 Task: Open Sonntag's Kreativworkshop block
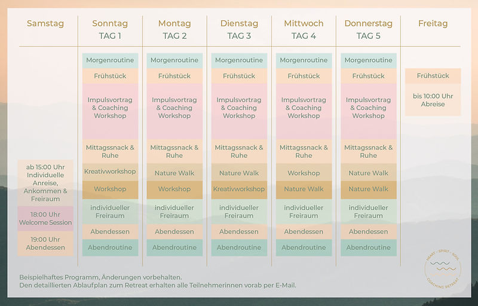(x=110, y=172)
